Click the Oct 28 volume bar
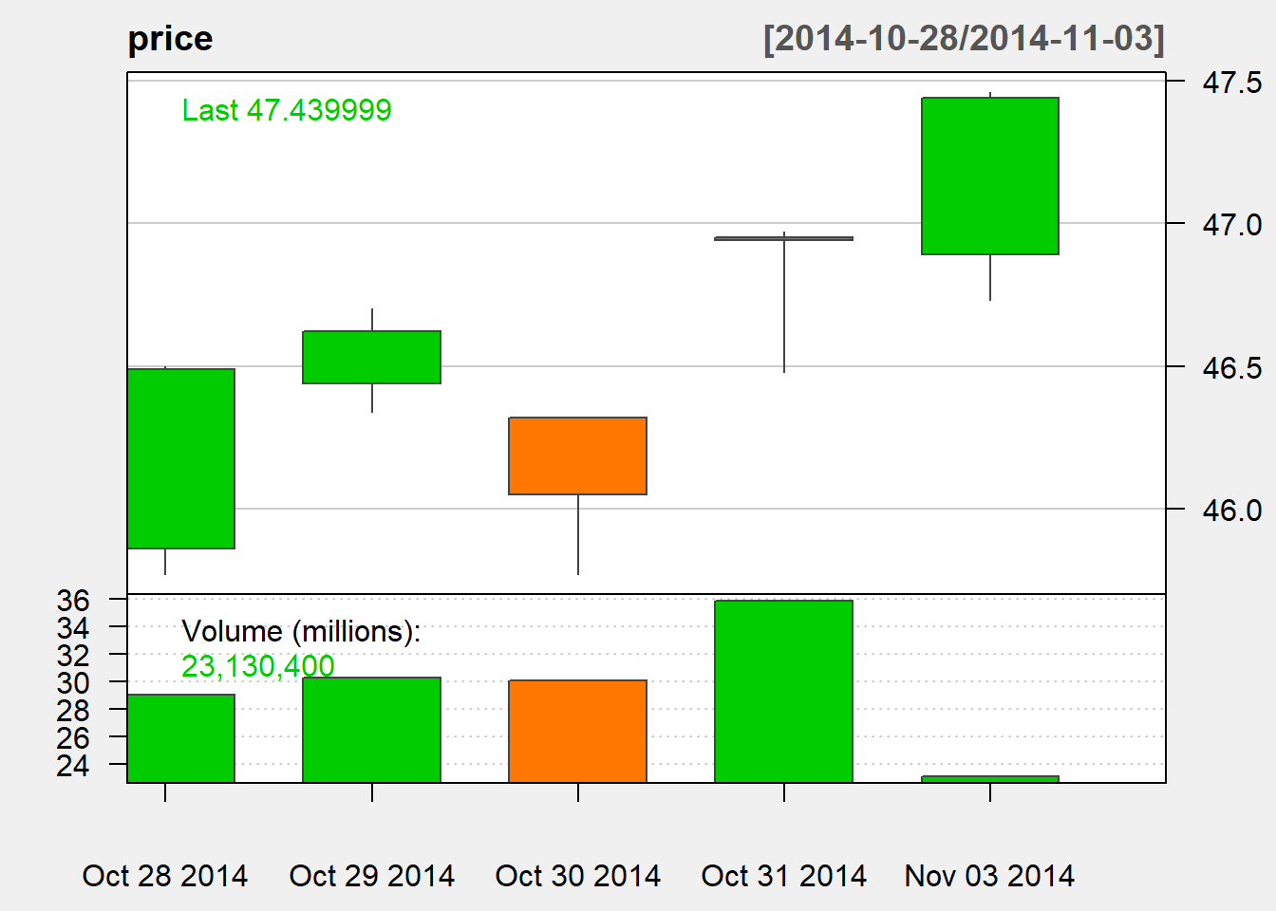 181,738
